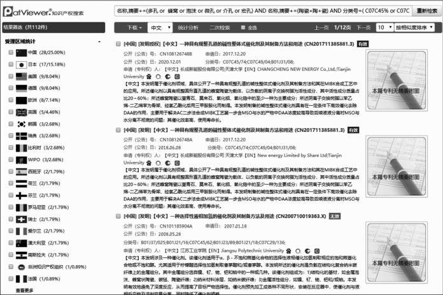Click the Sweden flag icon

(x=21, y=136)
